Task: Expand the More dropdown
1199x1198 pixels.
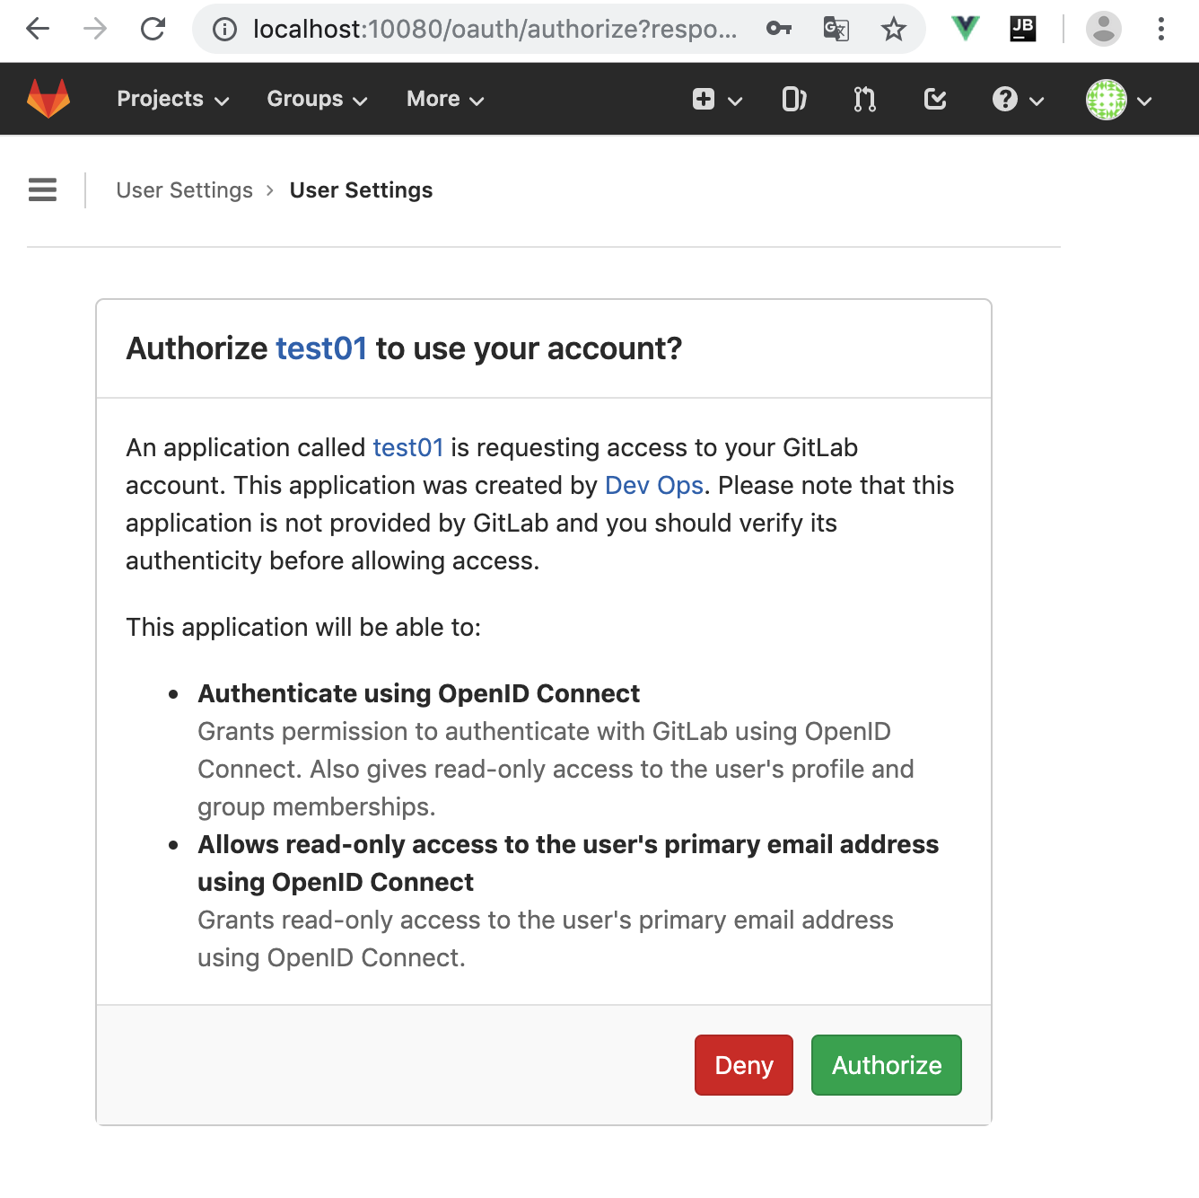Action: coord(446,99)
